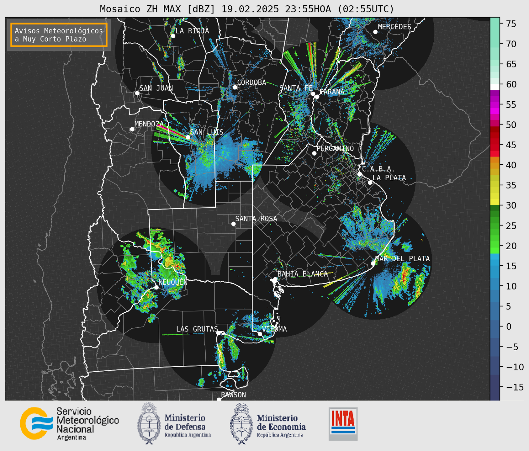Click the magenta 55 dBZ color band
The width and height of the screenshot is (529, 451).
[495, 105]
